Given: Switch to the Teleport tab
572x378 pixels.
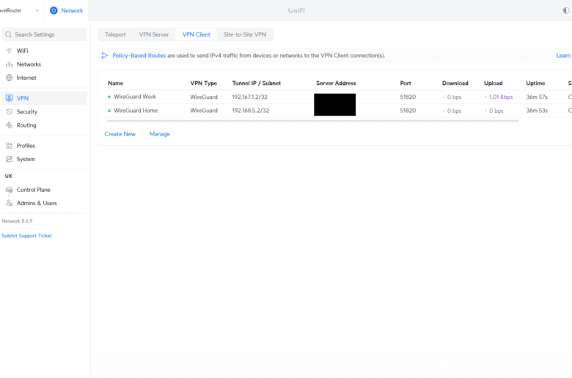Looking at the screenshot, I should point(115,34).
